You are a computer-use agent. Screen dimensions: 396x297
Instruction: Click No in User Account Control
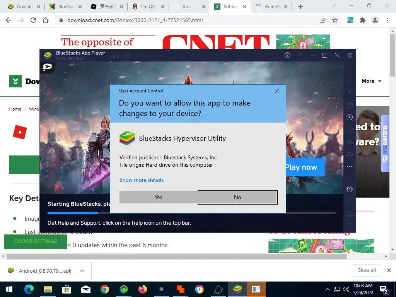[237, 197]
